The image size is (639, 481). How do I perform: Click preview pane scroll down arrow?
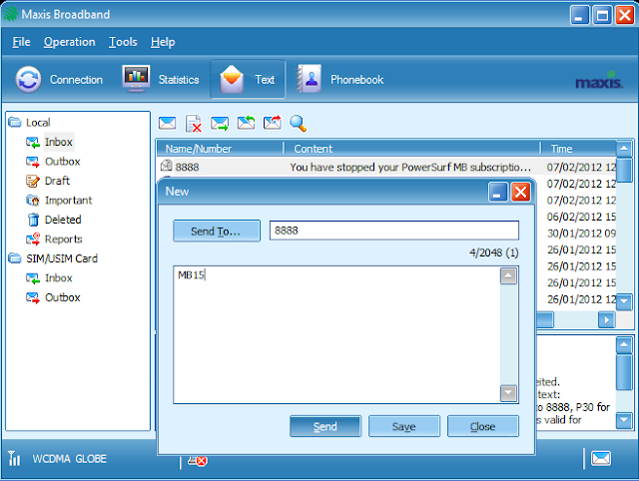click(624, 420)
